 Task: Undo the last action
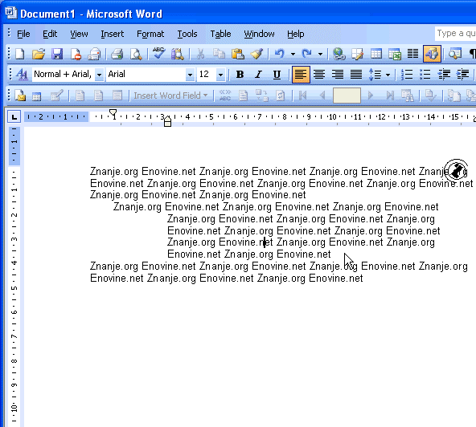(279, 55)
